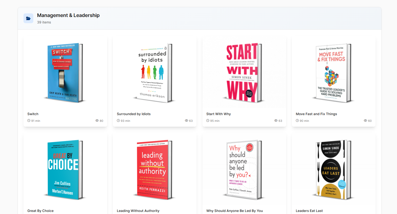Select the Leaders Eat Last title
Screen dimensions: 397x214
[x=309, y=211]
